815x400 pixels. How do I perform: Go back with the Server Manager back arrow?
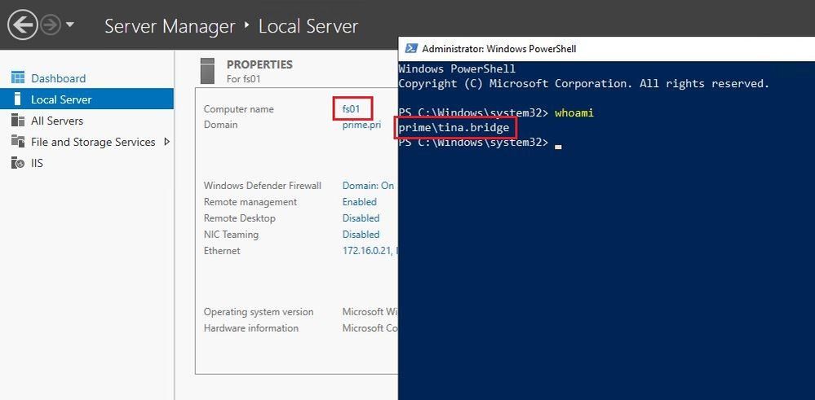click(22, 25)
